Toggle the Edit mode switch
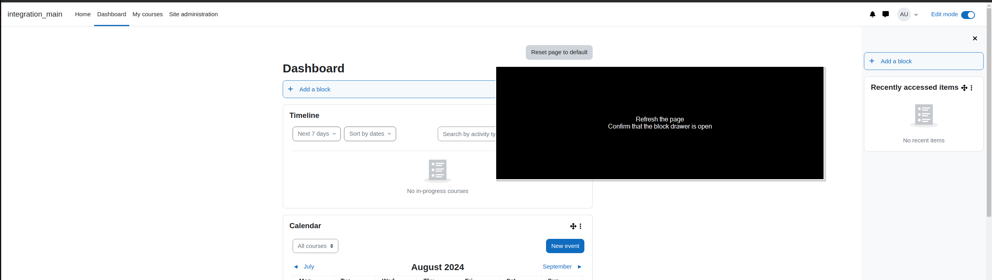This screenshot has height=280, width=992. (x=968, y=15)
